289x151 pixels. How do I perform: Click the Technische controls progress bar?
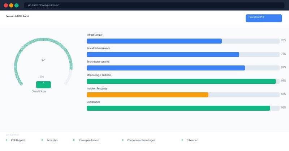(183, 68)
